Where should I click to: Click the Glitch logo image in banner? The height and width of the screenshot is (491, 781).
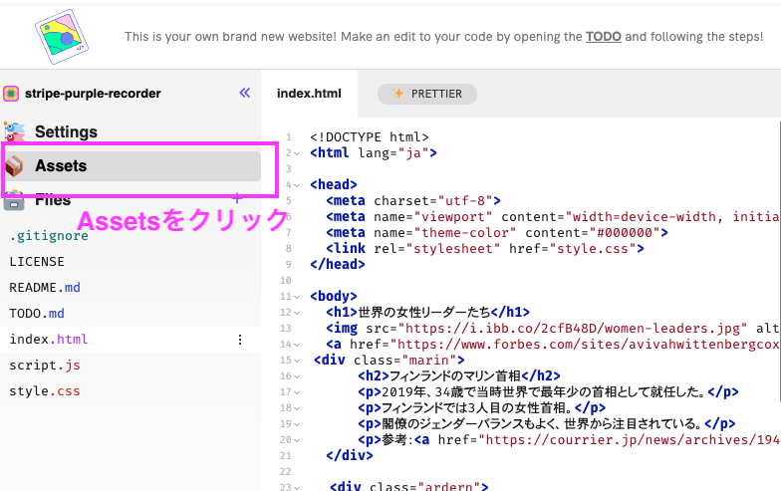tap(64, 36)
